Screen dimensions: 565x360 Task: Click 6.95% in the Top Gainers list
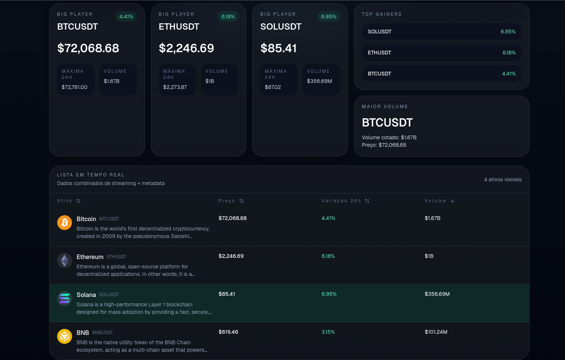(508, 32)
